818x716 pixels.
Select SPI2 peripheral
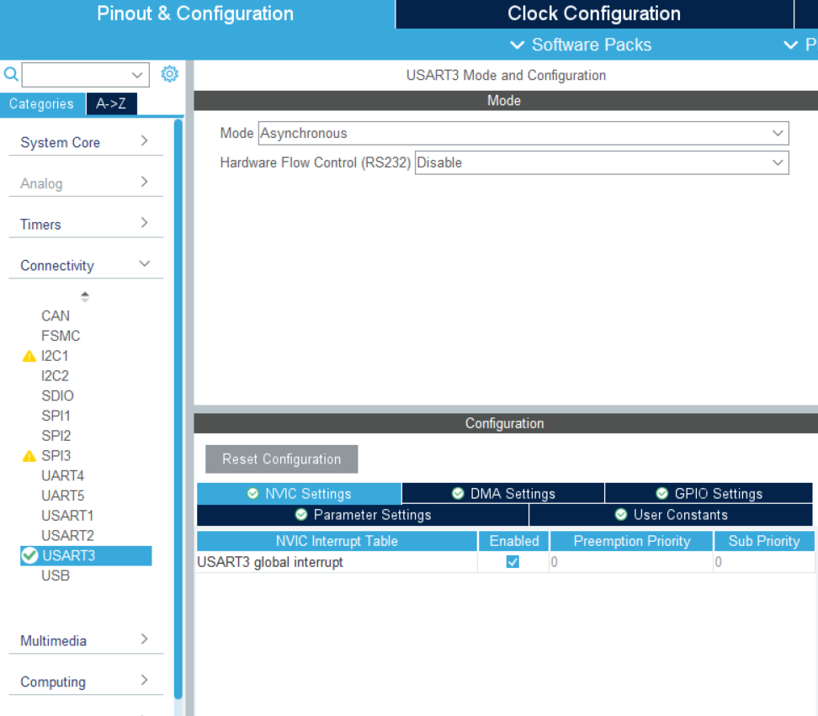56,436
